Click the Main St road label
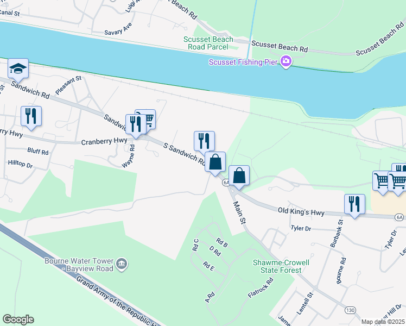Screen dimensions: 406x326 coord(239,212)
